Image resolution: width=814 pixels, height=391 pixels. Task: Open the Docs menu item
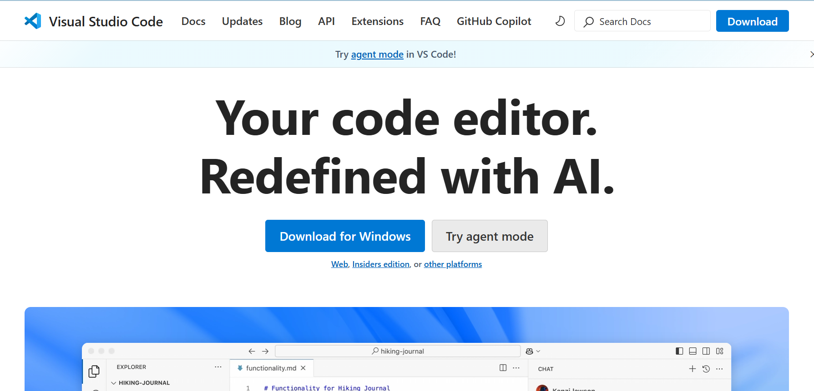click(x=193, y=21)
